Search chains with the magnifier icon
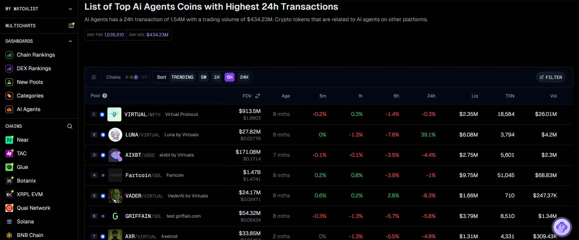579x240 pixels. click(70, 126)
